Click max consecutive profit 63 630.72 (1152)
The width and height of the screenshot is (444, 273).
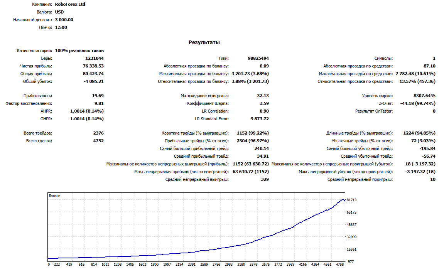coord(251,172)
